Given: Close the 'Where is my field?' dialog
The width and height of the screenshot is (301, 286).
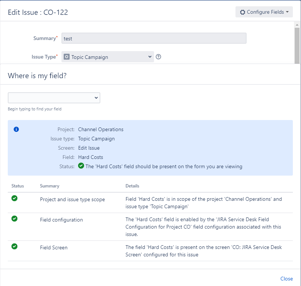Looking at the screenshot, I should pos(287,279).
